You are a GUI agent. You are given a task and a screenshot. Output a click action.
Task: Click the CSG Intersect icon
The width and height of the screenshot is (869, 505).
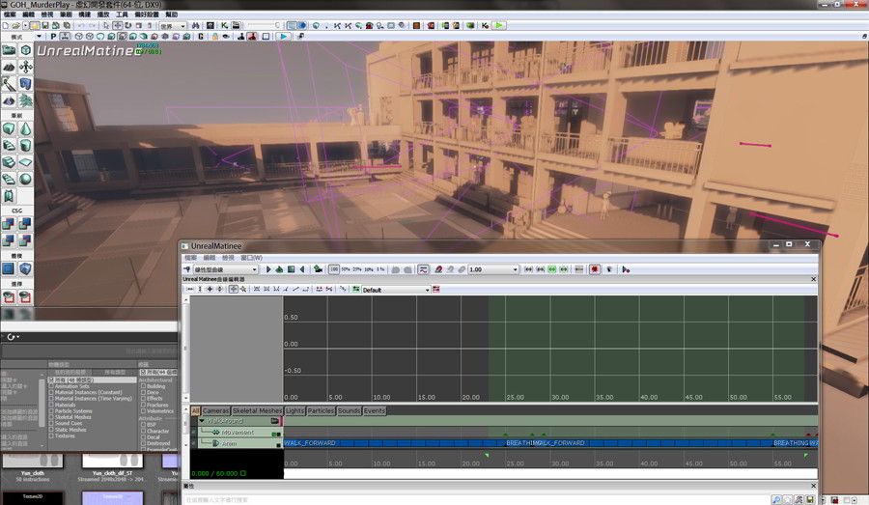click(9, 240)
